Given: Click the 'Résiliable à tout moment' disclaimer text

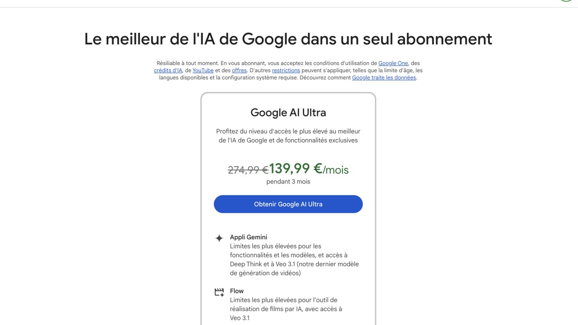Looking at the screenshot, I should 188,63.
